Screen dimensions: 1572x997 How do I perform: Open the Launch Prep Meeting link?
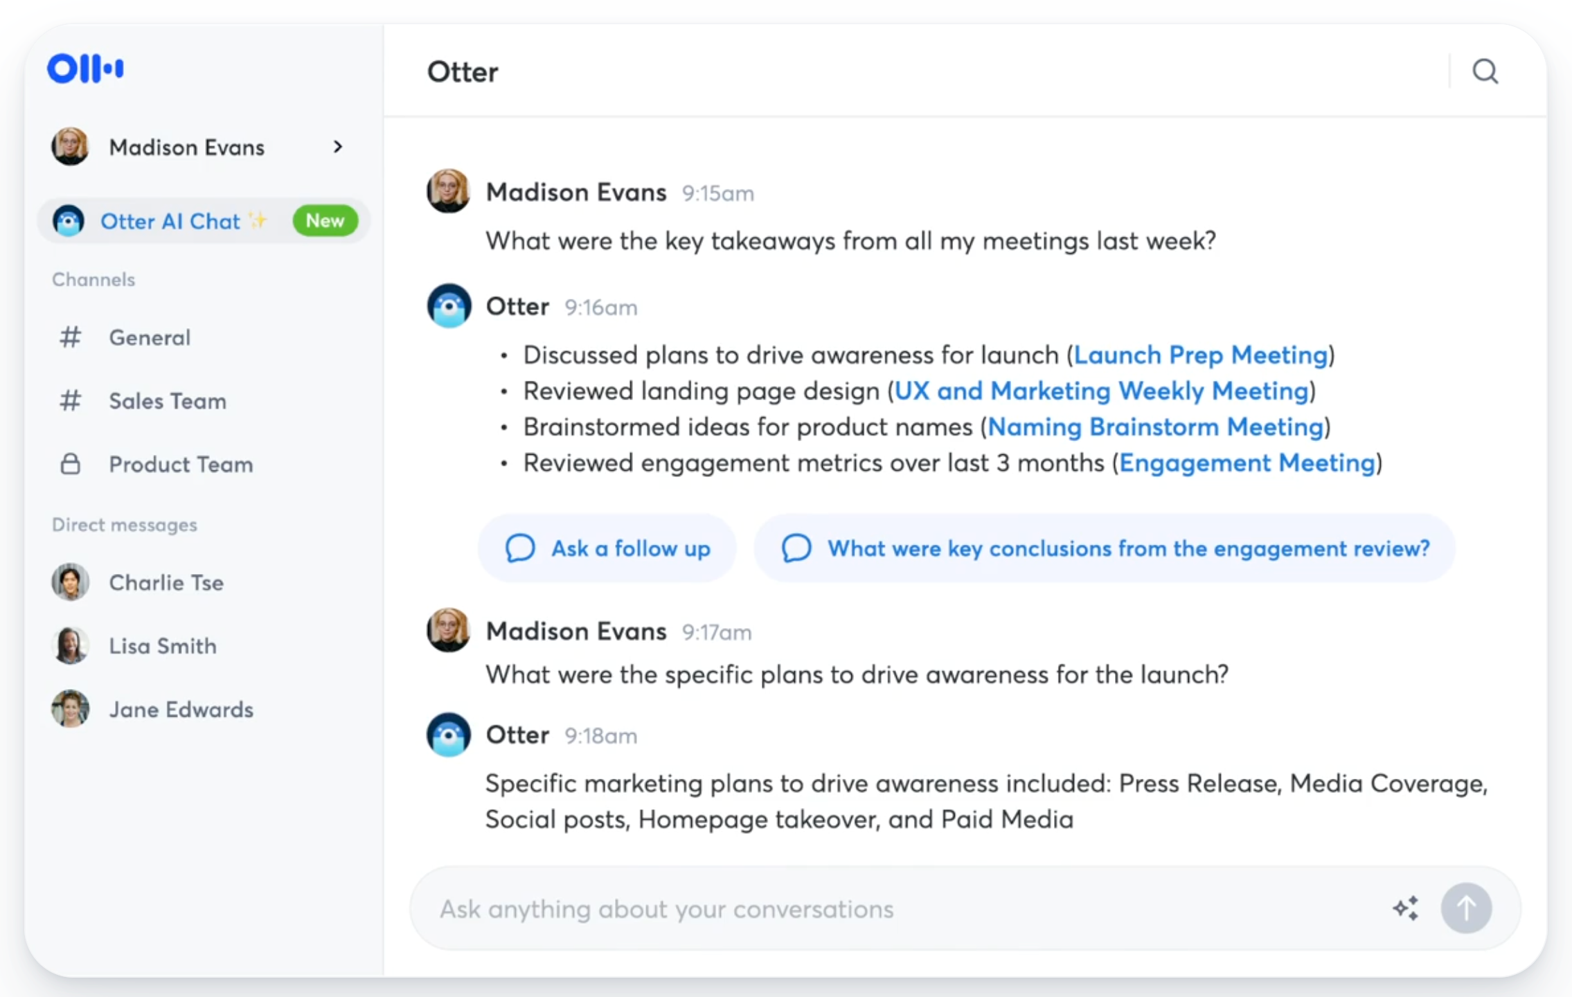pyautogui.click(x=1200, y=355)
